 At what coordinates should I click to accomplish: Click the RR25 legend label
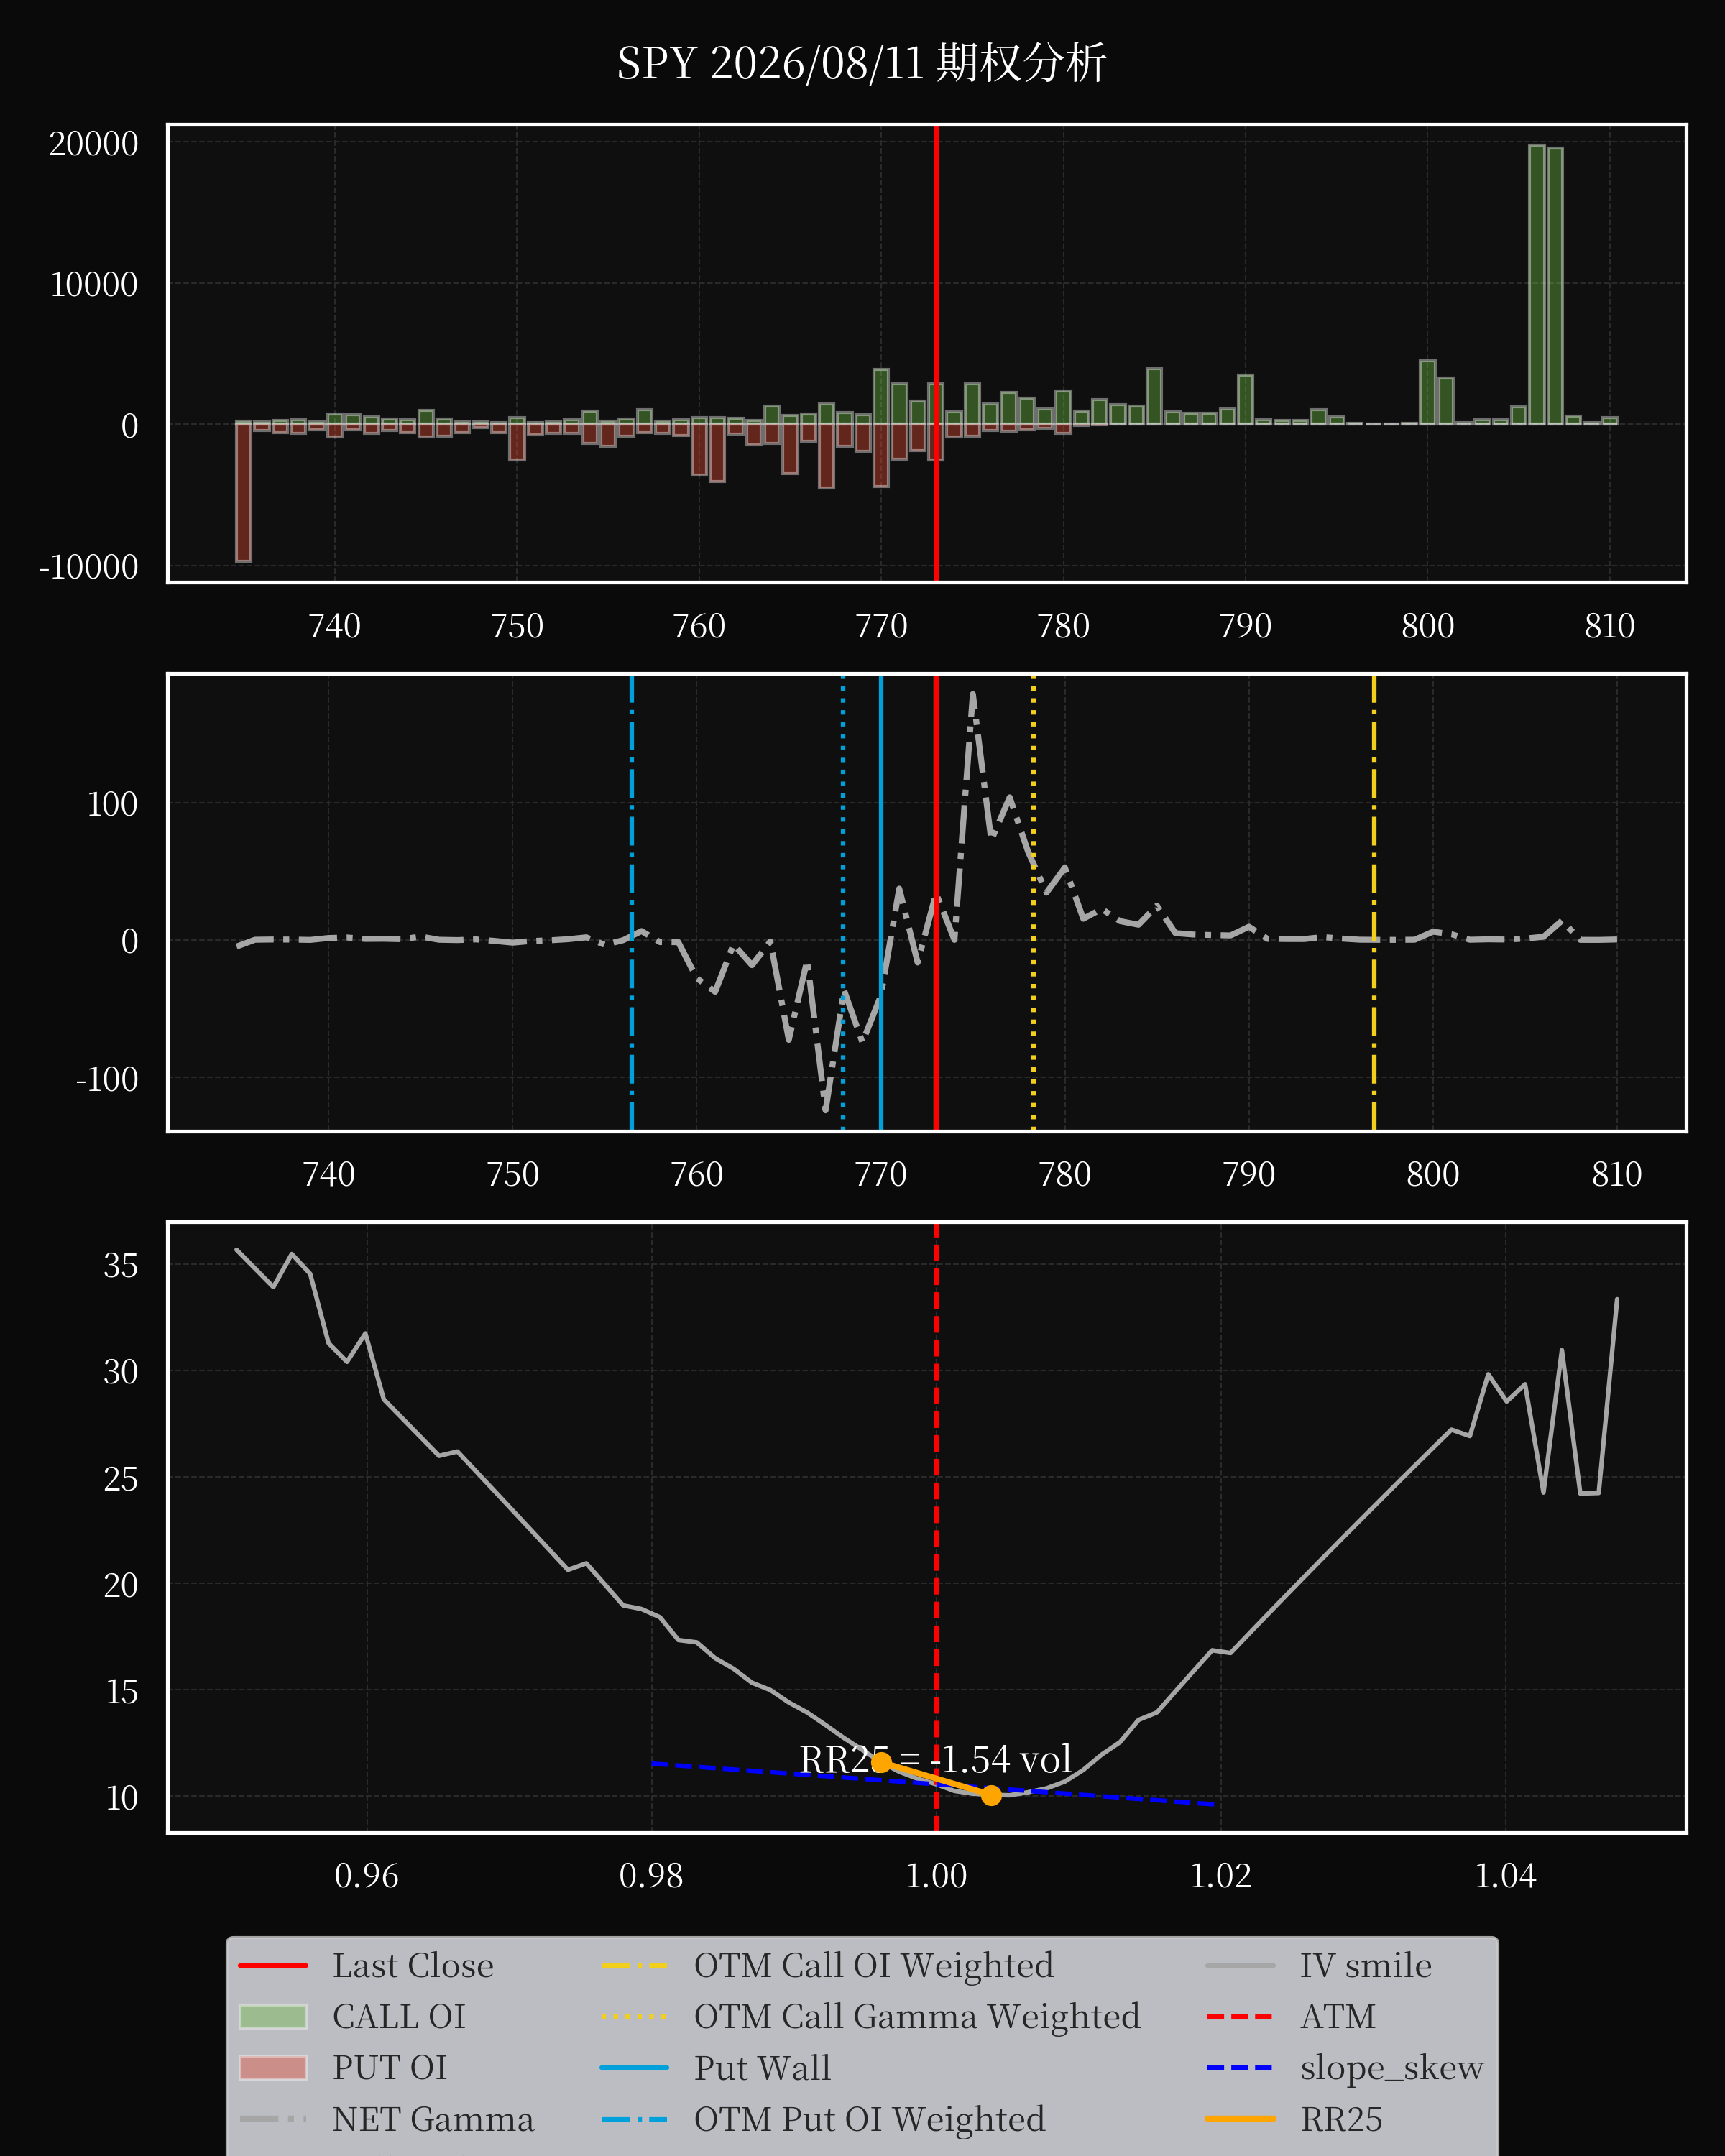click(x=1342, y=2119)
